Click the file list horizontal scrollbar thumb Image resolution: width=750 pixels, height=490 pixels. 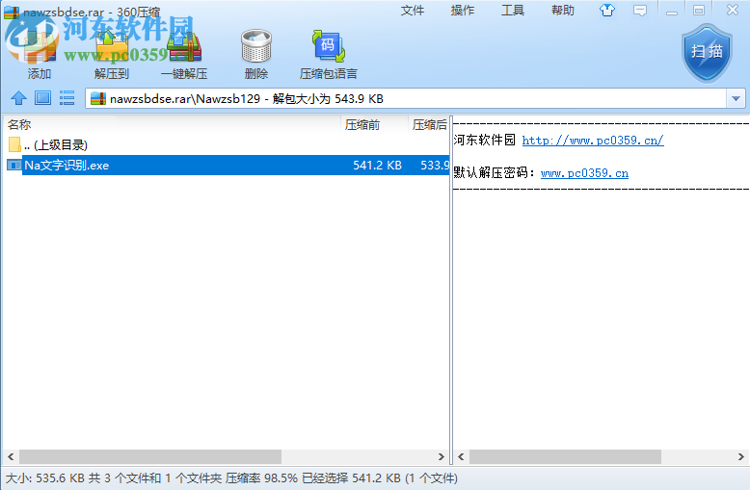(150, 457)
